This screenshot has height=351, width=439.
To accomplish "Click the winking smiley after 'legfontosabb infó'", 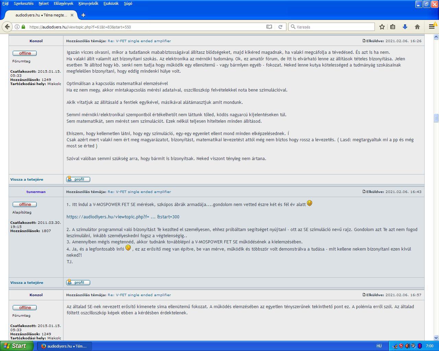I will [128, 247].
